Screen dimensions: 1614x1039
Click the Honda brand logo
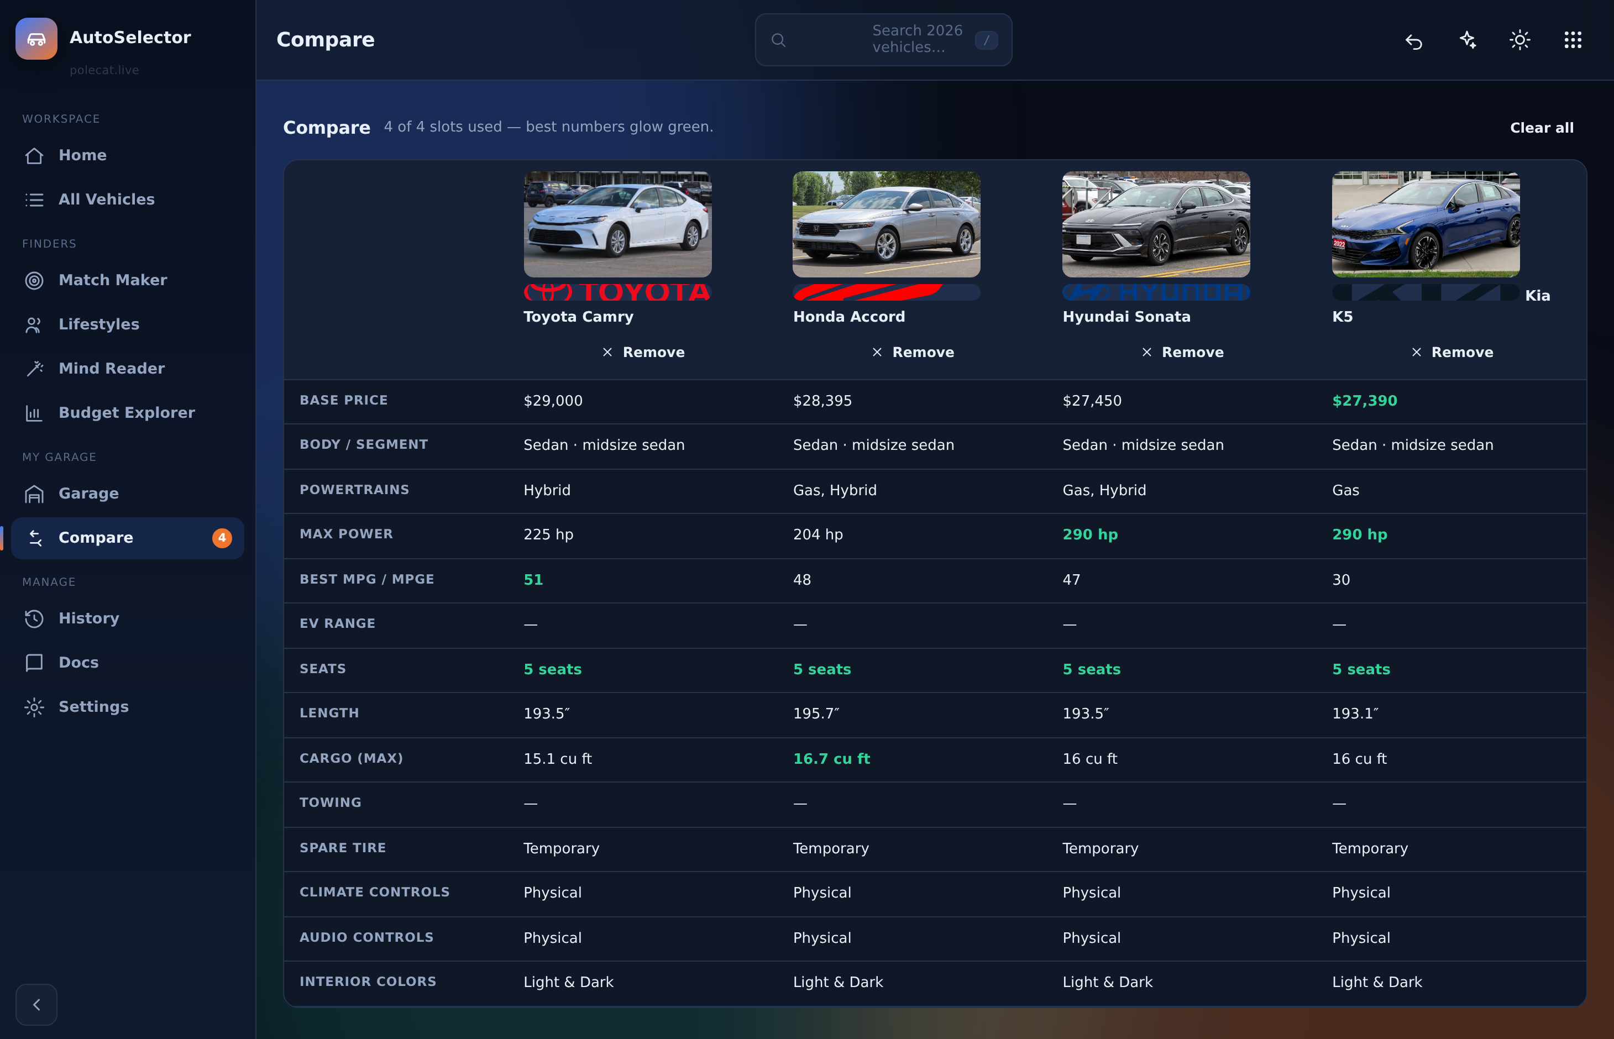[887, 292]
